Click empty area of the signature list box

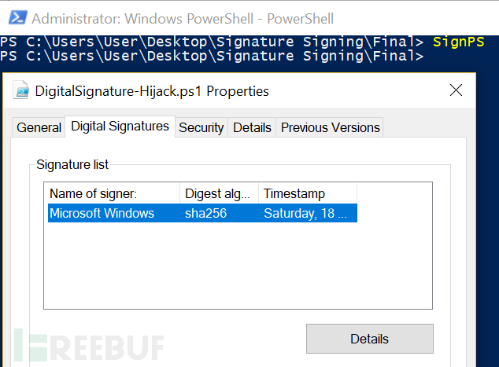point(238,266)
